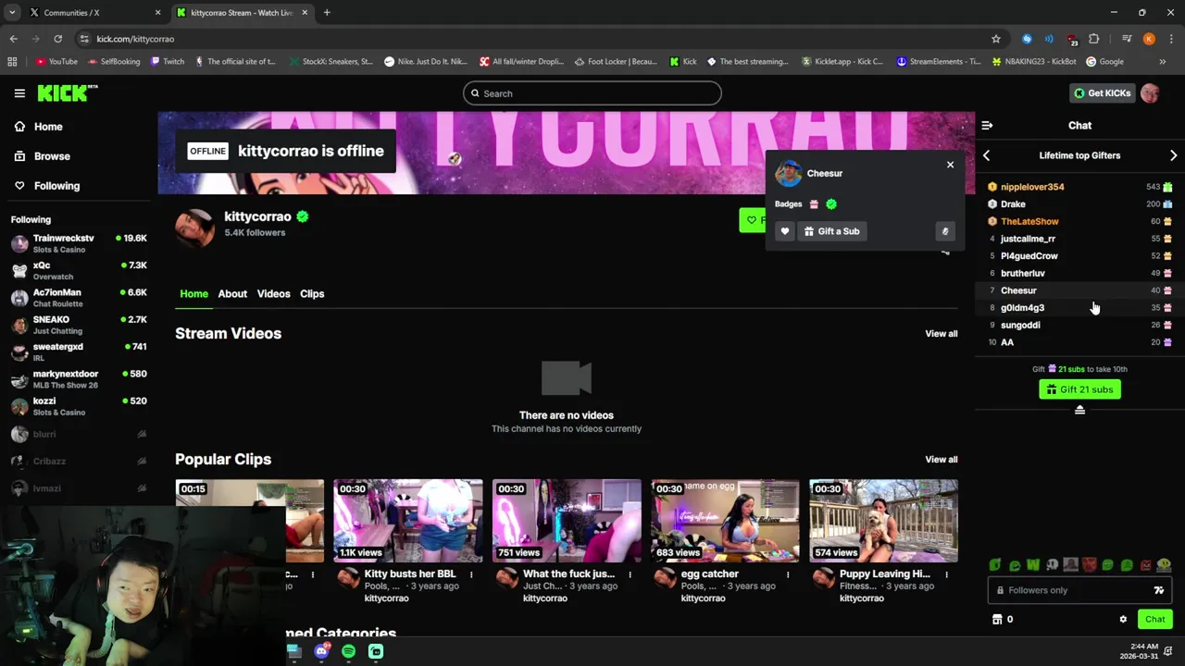Open the Twitch bookmark
1185x666 pixels.
[166, 62]
